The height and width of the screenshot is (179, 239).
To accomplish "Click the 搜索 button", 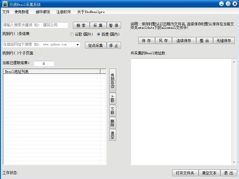I will pos(81,25).
